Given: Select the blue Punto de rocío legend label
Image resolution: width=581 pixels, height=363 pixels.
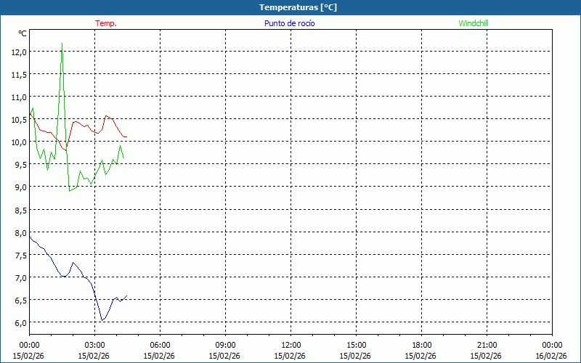Looking at the screenshot, I should click(x=289, y=23).
